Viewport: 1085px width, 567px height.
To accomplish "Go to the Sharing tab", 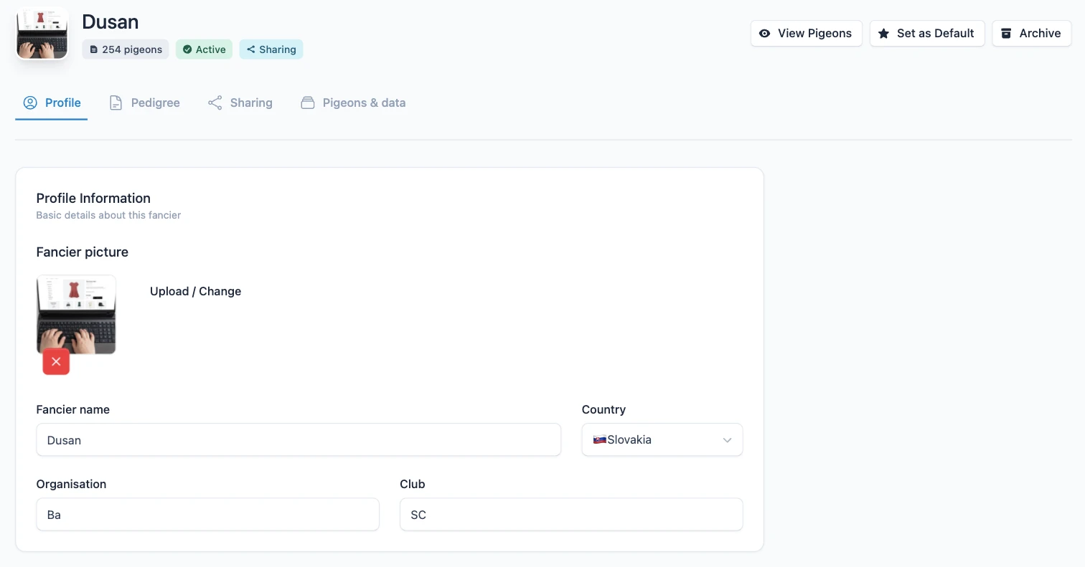I will [240, 103].
